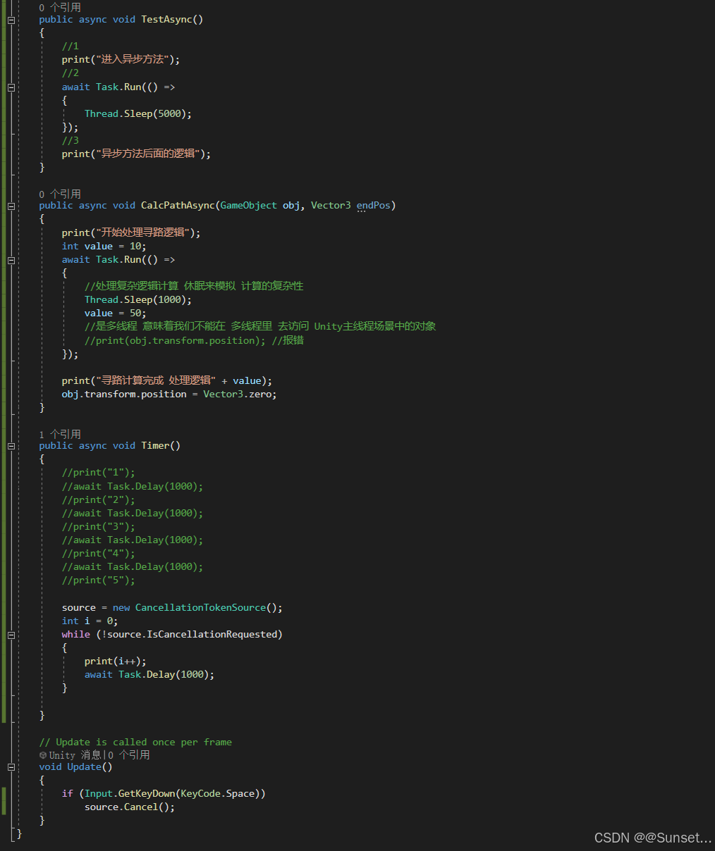Click the '// Update is called once per frame' comment

[135, 743]
